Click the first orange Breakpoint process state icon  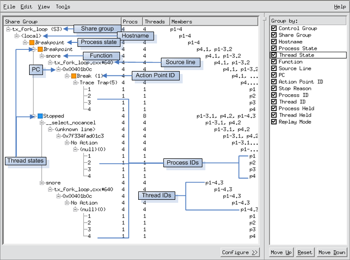[32, 43]
